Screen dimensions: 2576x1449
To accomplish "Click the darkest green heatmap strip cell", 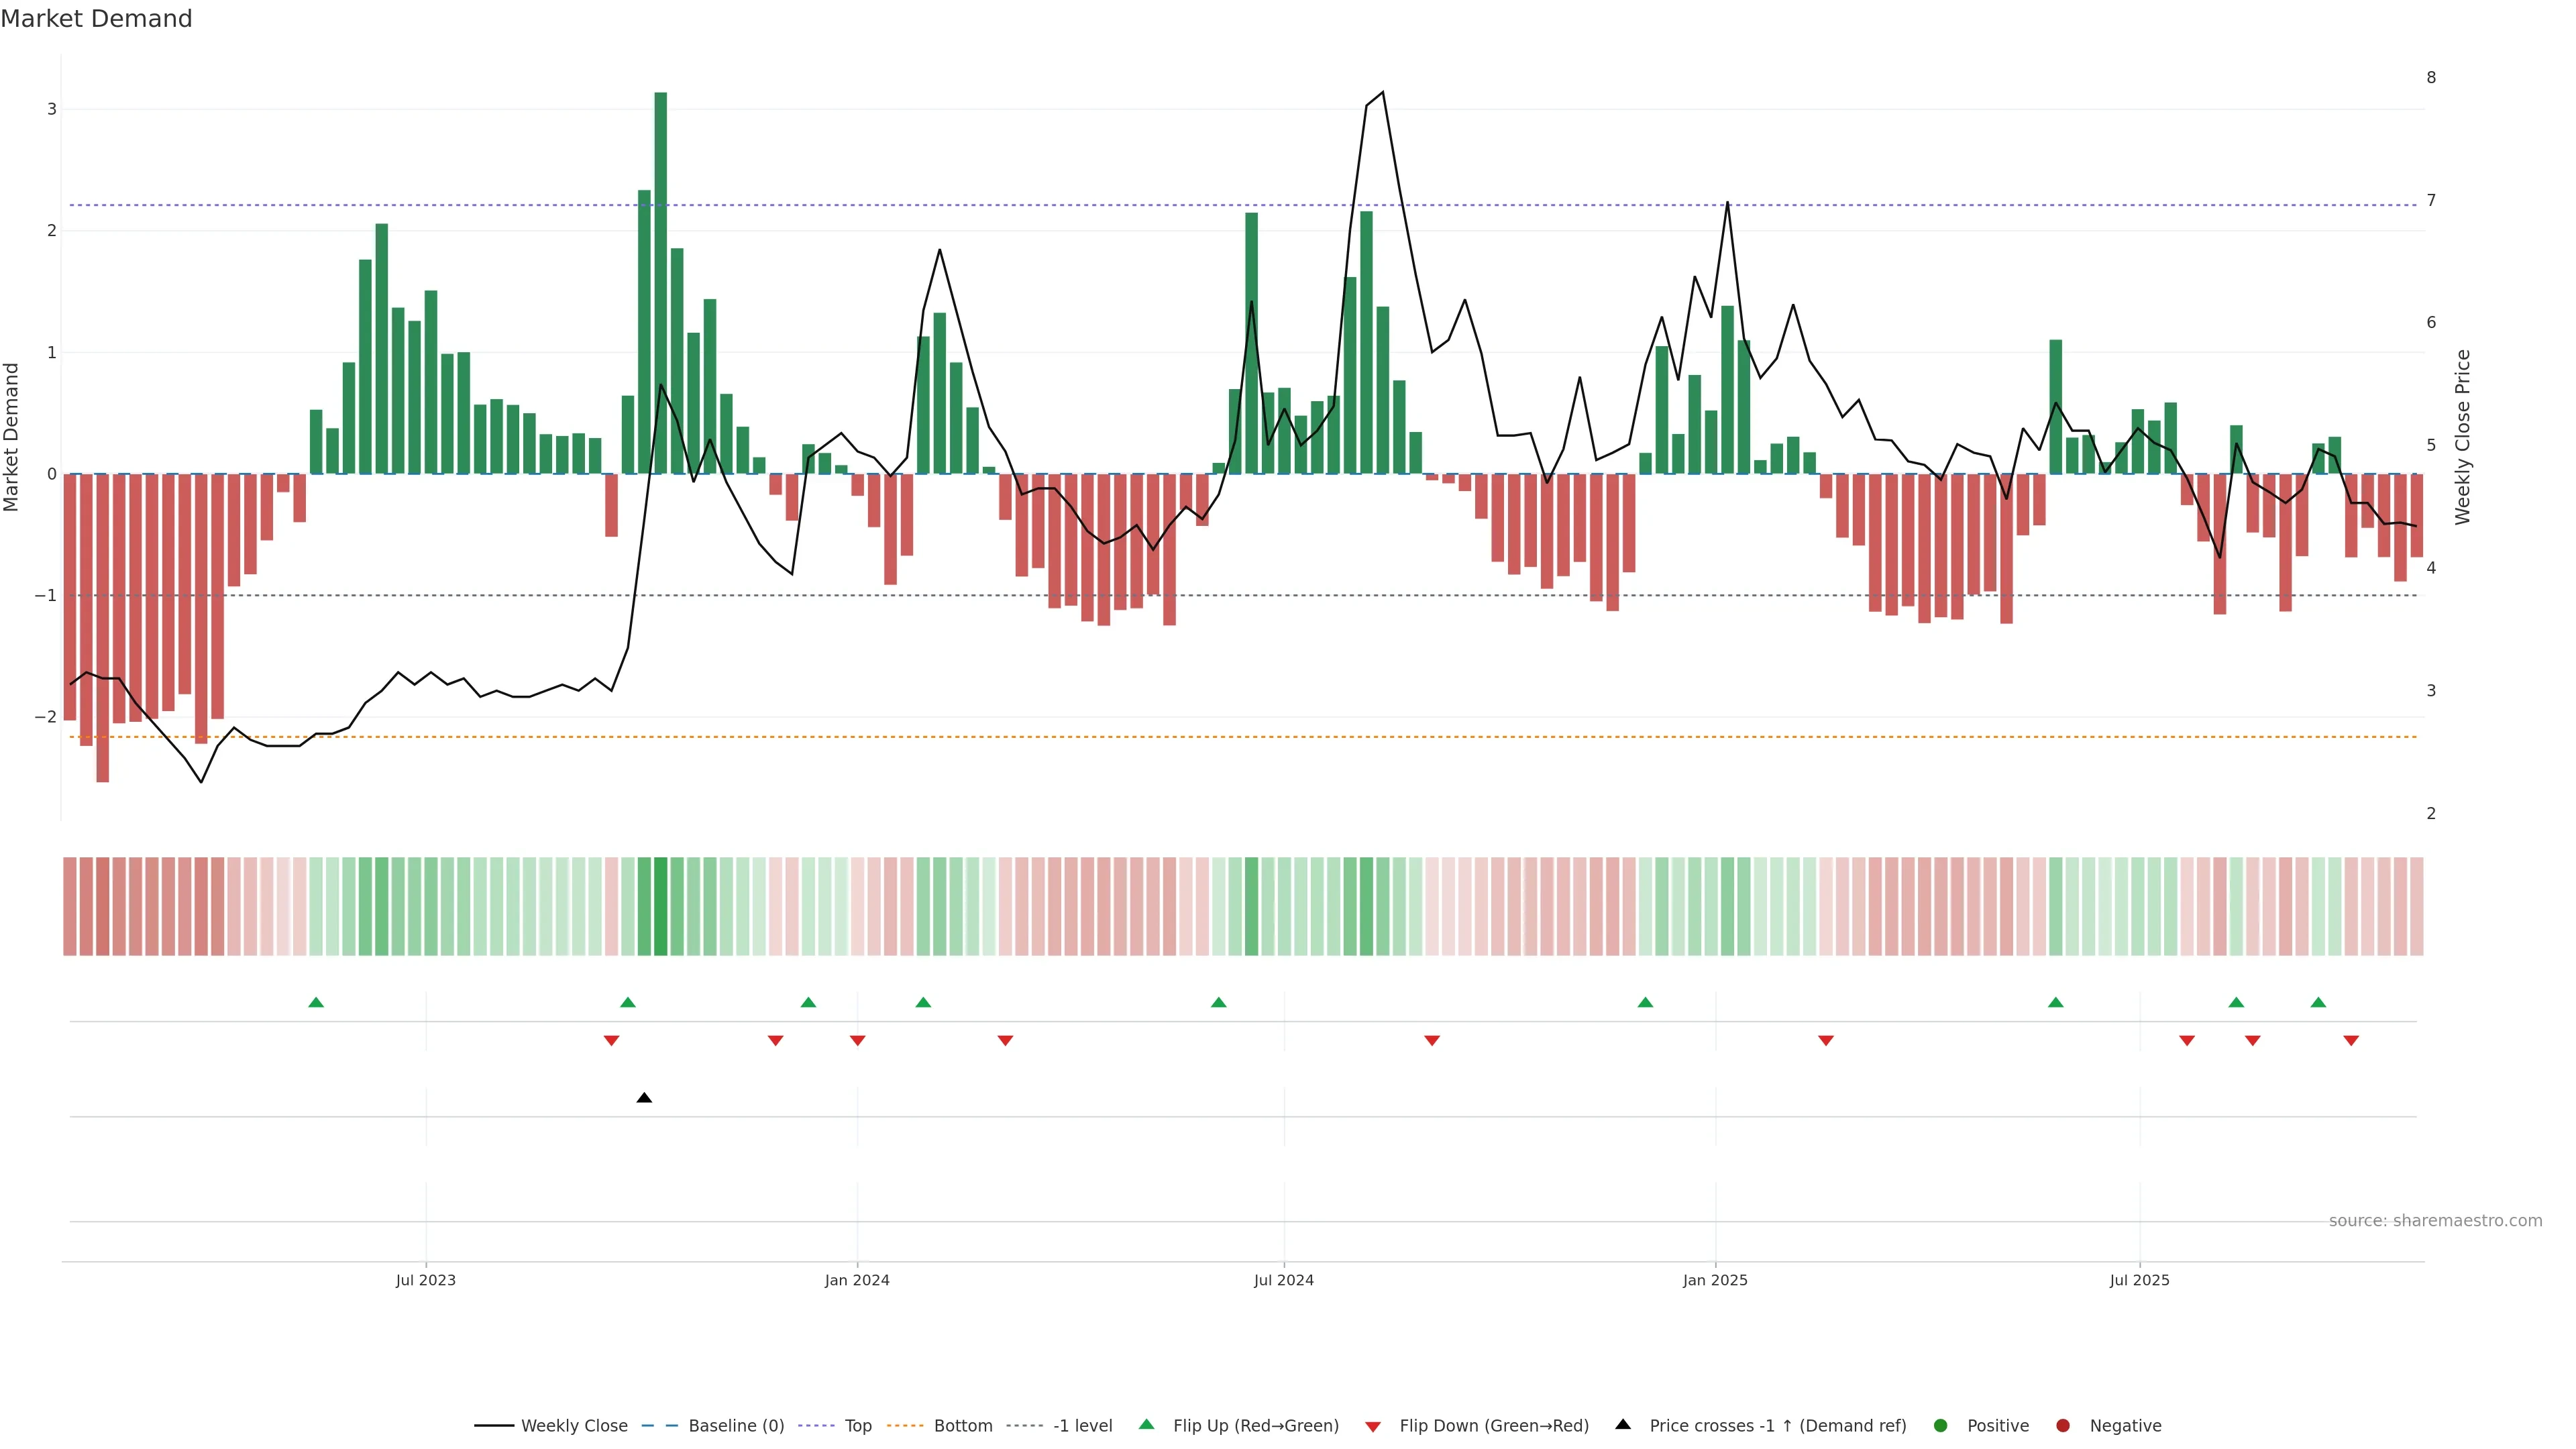I will [x=660, y=906].
